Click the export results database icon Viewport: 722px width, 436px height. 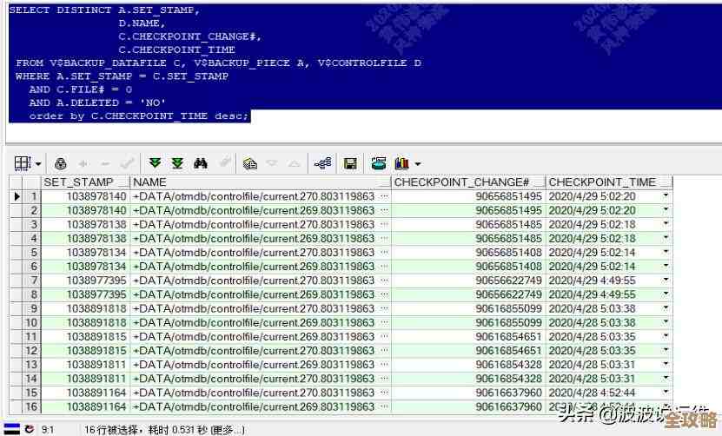(378, 163)
